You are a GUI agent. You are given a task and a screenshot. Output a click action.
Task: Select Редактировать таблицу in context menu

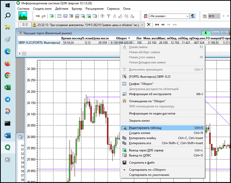click(162, 128)
